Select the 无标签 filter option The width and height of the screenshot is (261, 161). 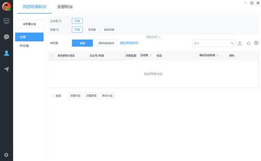pos(92,30)
